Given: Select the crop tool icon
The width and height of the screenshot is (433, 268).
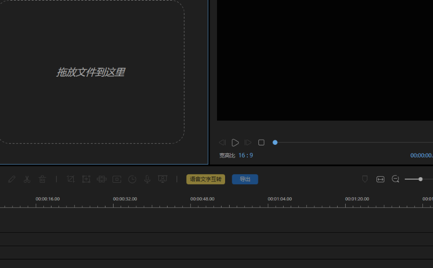Looking at the screenshot, I should point(71,179).
